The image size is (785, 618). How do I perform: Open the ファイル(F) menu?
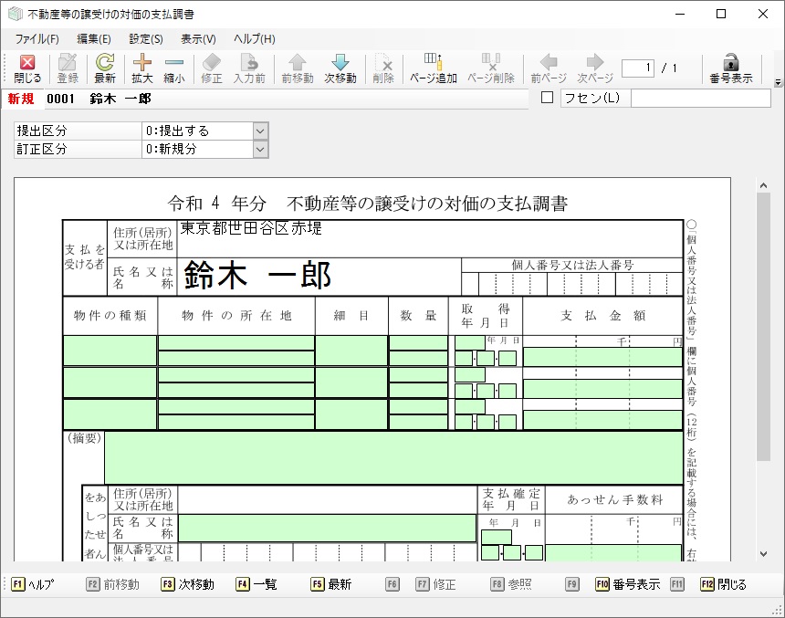pos(37,38)
